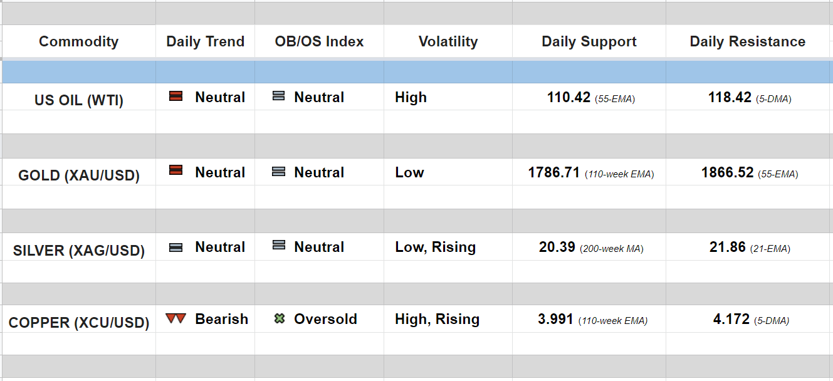Image resolution: width=833 pixels, height=381 pixels.
Task: Click US Oil OB/OS neutral icon
Action: click(279, 97)
